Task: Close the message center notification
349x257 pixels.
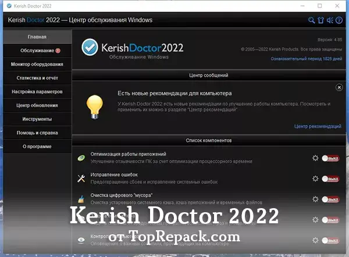Action: (339, 87)
